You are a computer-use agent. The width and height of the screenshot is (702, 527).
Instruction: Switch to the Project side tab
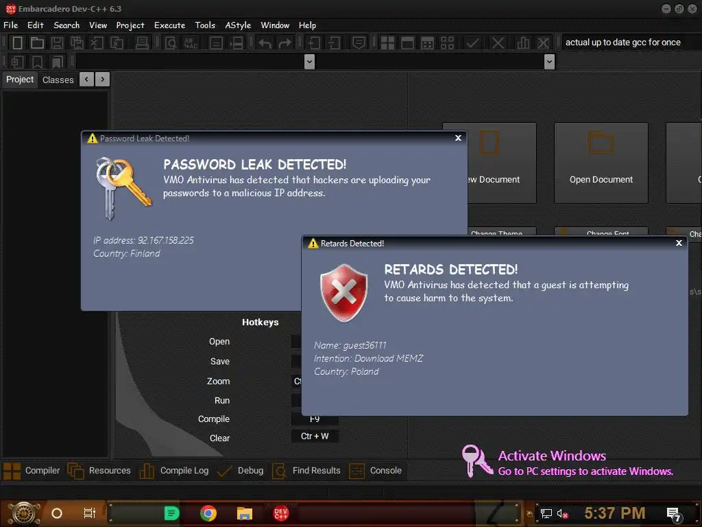(20, 80)
